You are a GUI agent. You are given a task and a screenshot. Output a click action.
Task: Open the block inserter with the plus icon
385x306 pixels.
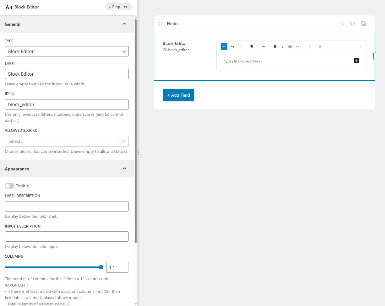point(224,46)
